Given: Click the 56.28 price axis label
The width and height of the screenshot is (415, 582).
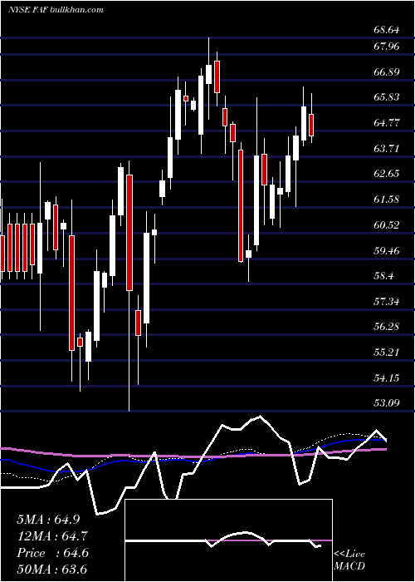Looking at the screenshot, I should pos(387,327).
